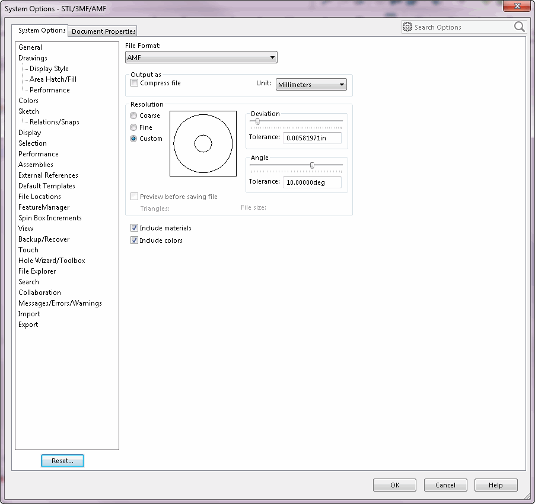This screenshot has height=504, width=535.
Task: Select File Locations item
Action: coord(40,197)
